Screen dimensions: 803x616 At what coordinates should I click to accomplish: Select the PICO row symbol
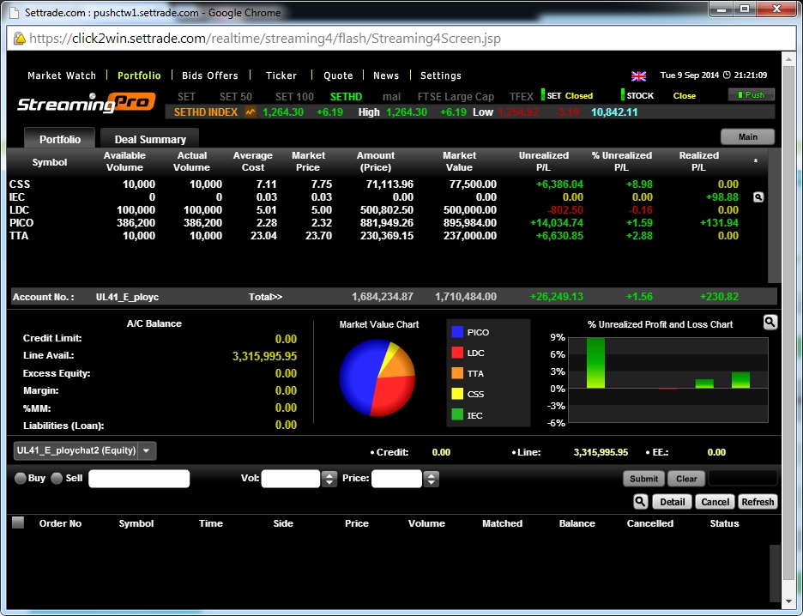(21, 223)
